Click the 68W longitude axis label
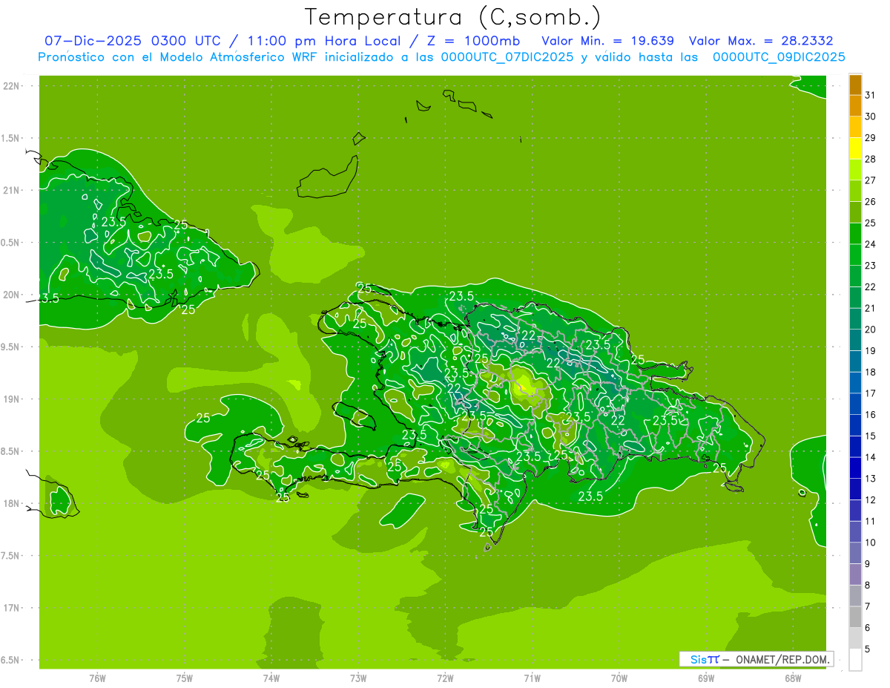Screen dimensions: 890x688 (792, 678)
